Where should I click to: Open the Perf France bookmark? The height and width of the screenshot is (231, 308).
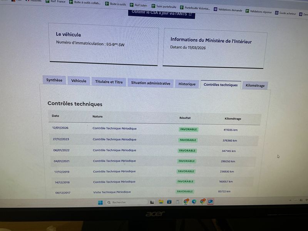[55, 2]
